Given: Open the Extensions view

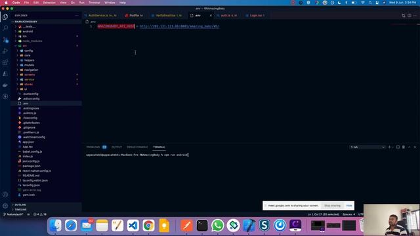Looking at the screenshot, I should coord(5,62).
